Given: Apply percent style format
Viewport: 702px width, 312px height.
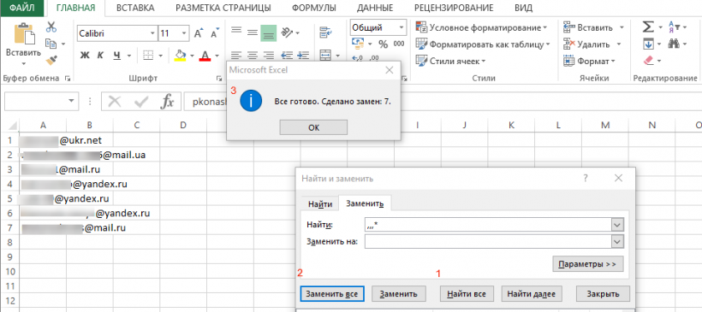Looking at the screenshot, I should tap(384, 44).
